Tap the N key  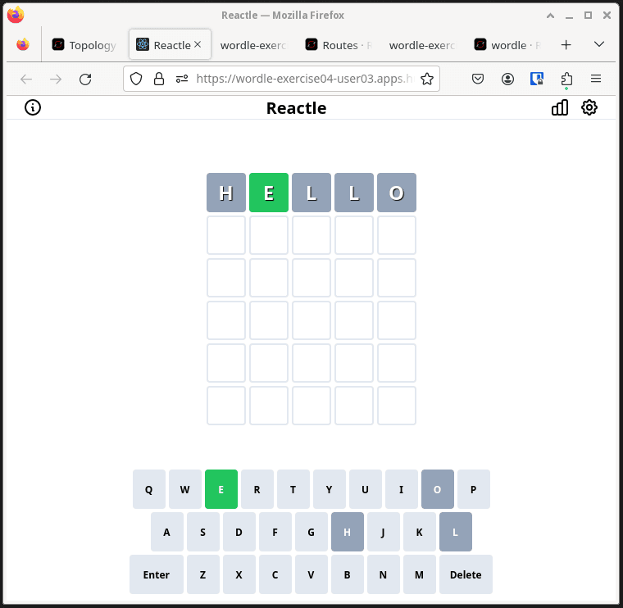click(x=384, y=574)
